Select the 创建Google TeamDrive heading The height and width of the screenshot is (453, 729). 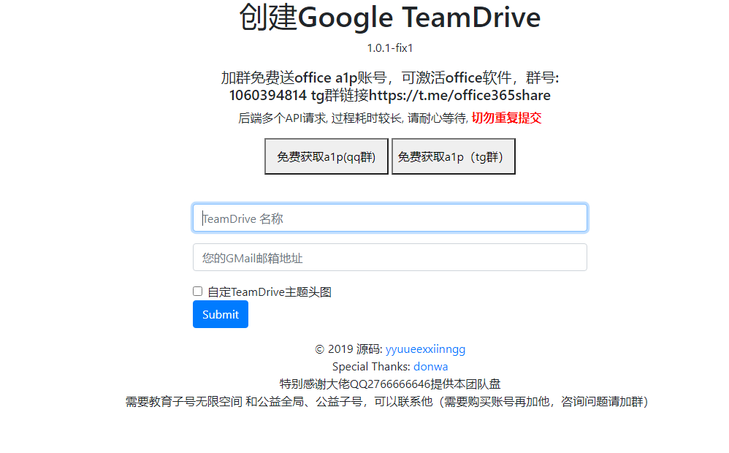point(390,18)
